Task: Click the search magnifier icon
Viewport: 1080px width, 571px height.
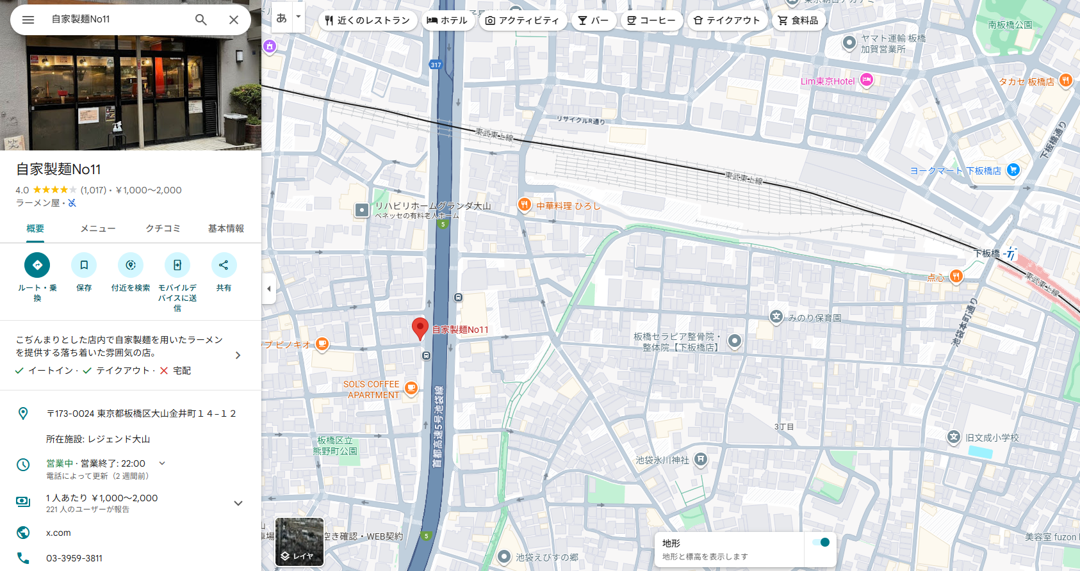Action: [x=201, y=20]
